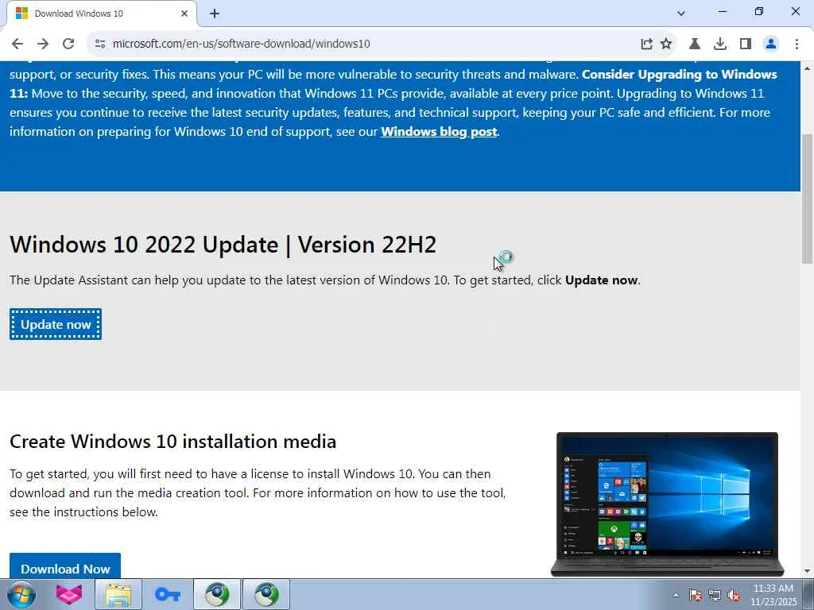
Task: Toggle the side panel icon
Action: click(x=746, y=44)
